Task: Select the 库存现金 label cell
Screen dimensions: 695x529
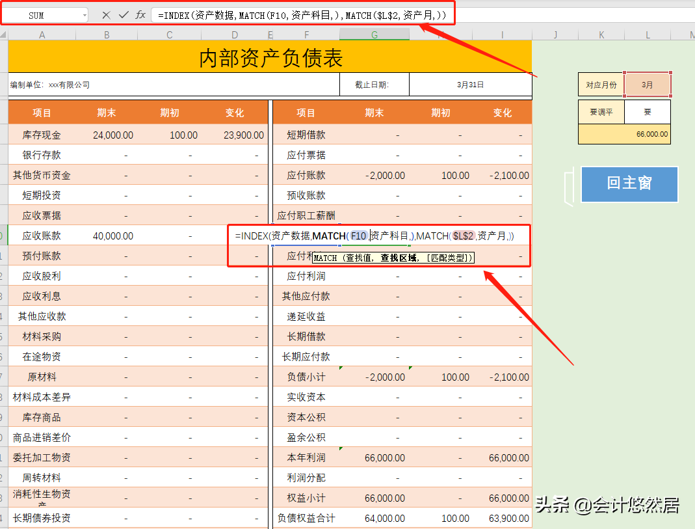Action: click(42, 135)
